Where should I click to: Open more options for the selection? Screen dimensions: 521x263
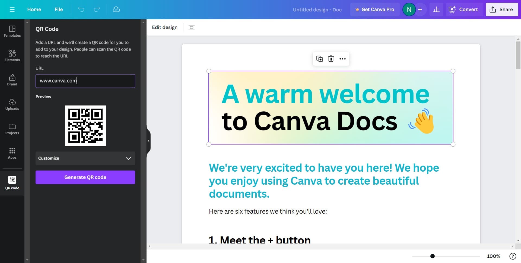(342, 59)
